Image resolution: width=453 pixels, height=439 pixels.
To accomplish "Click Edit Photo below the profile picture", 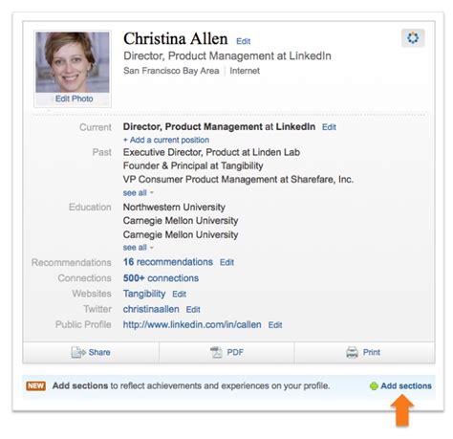I will [74, 99].
